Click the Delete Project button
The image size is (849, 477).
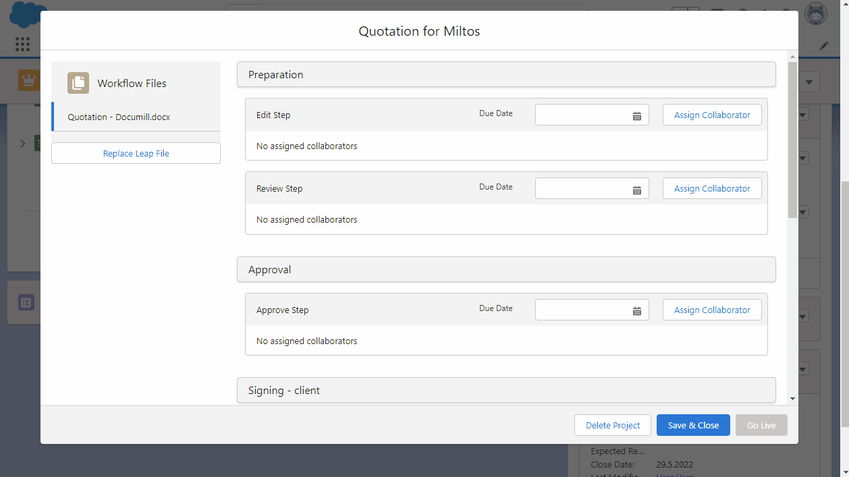[x=612, y=425]
